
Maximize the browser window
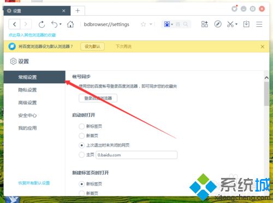(x=253, y=9)
